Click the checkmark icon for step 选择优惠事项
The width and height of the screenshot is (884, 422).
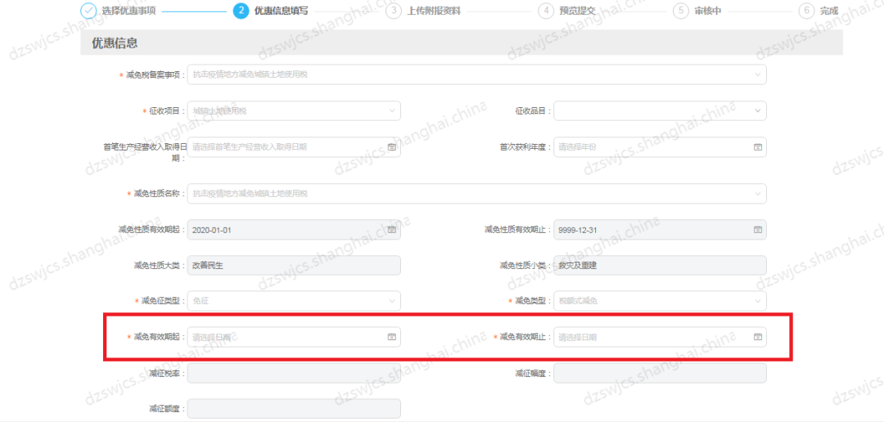88,11
